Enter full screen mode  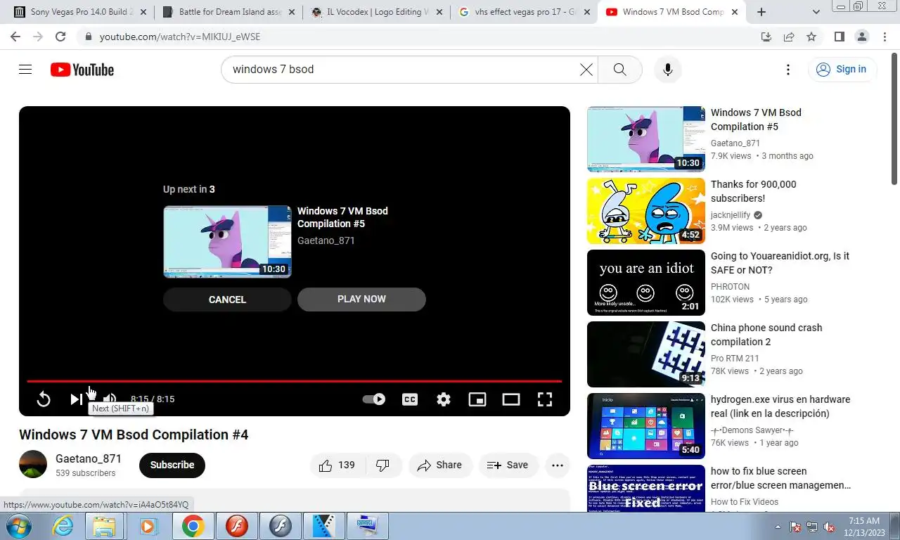coord(545,399)
